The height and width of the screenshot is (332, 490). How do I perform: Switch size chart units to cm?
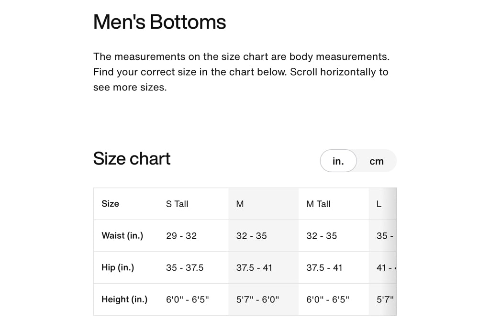pyautogui.click(x=377, y=161)
